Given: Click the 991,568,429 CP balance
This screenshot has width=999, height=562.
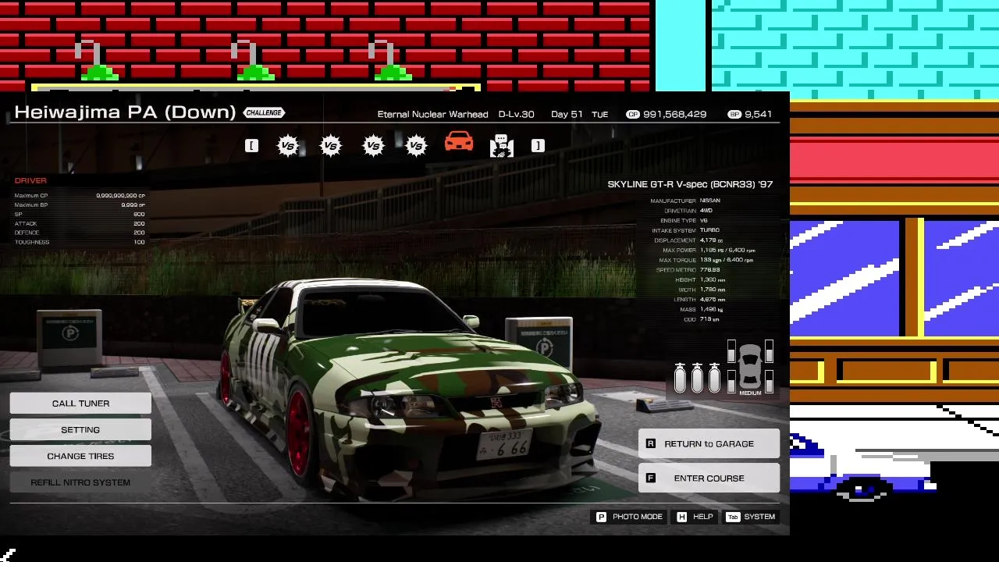Looking at the screenshot, I should pos(675,114).
